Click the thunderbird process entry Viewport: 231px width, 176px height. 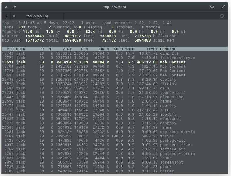click(173, 93)
